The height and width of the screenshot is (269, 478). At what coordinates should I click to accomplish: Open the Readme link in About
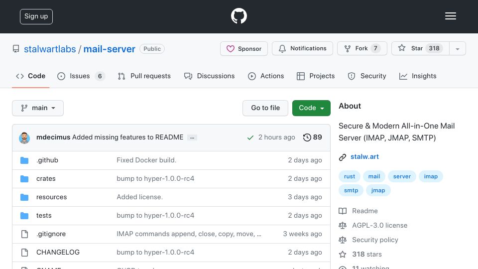point(365,211)
